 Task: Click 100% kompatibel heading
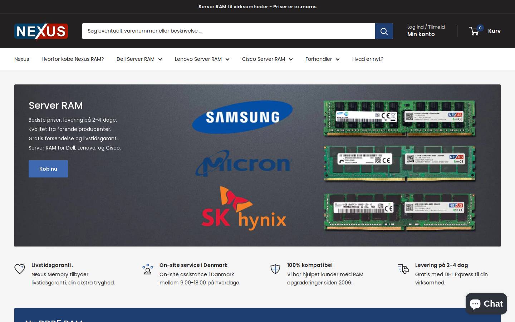(310, 265)
